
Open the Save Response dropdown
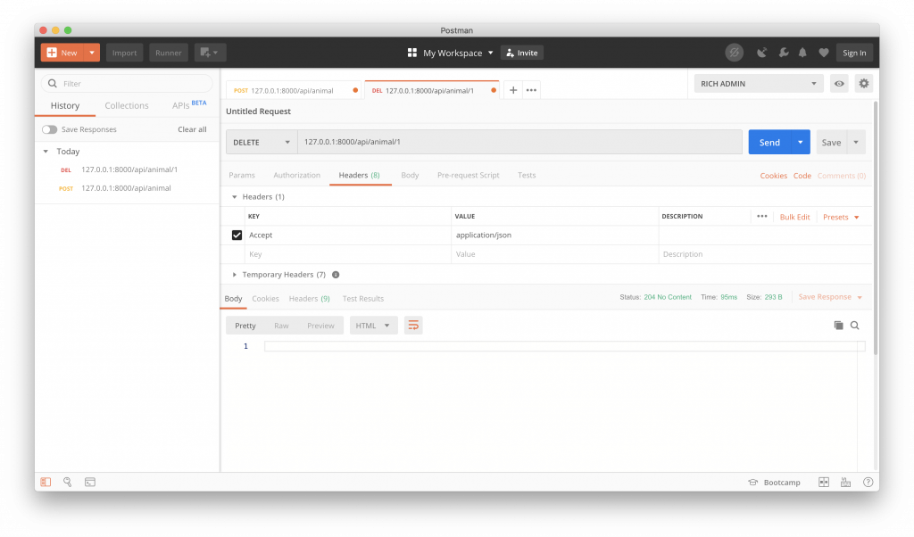[x=830, y=297]
